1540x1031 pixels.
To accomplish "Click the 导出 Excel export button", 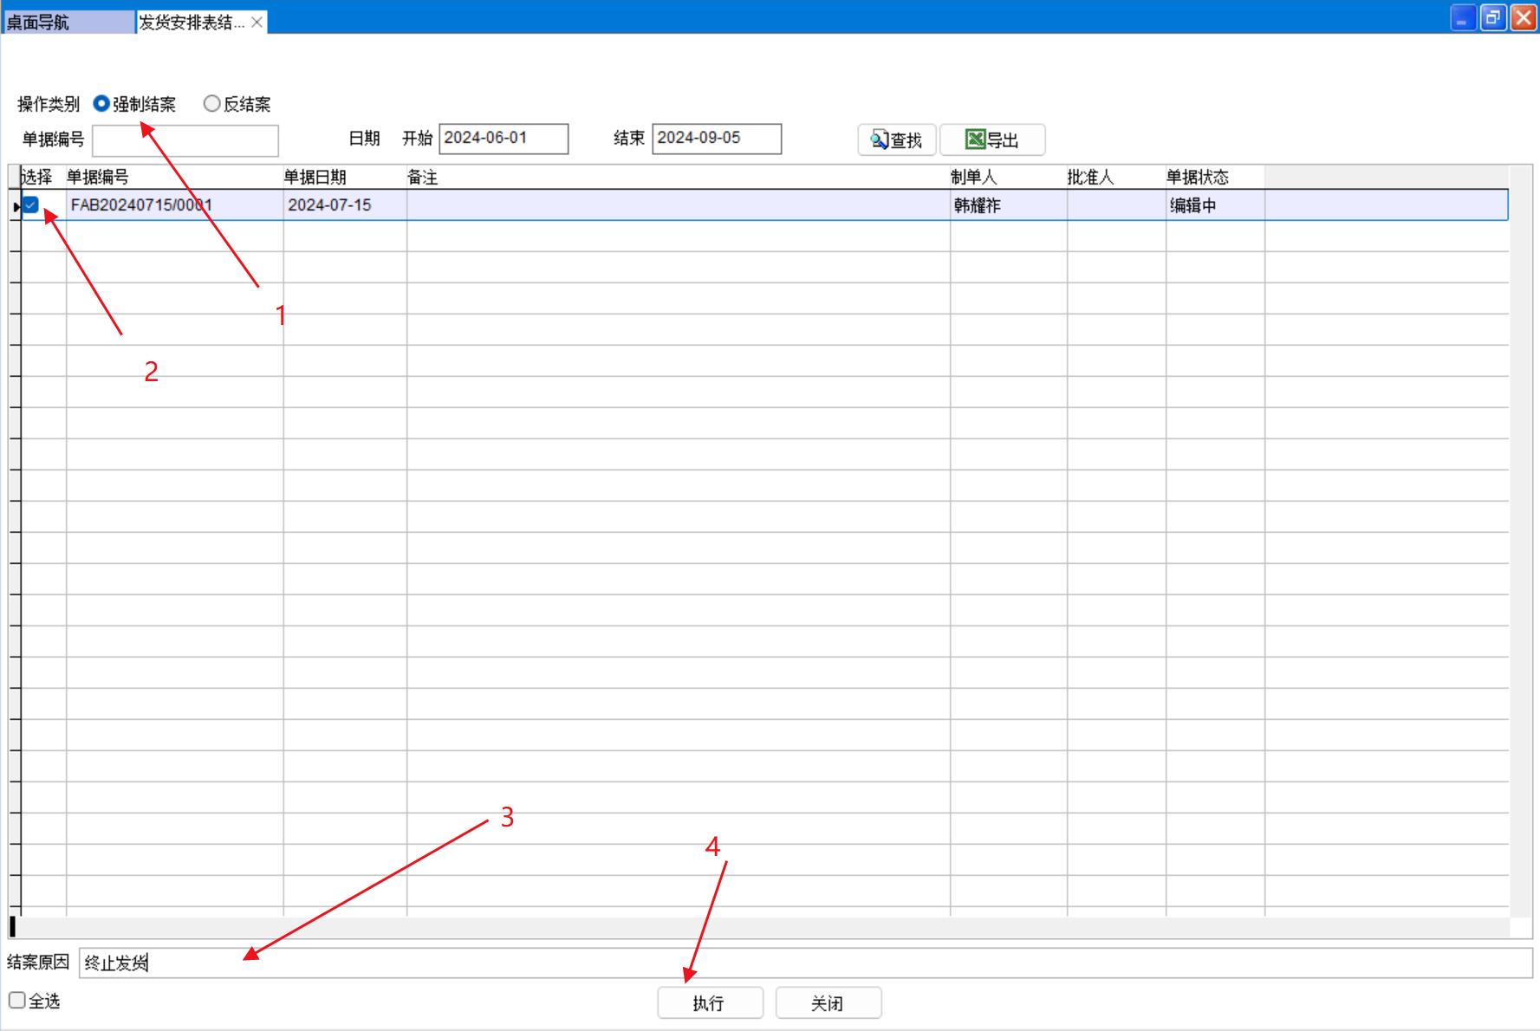I will point(992,139).
